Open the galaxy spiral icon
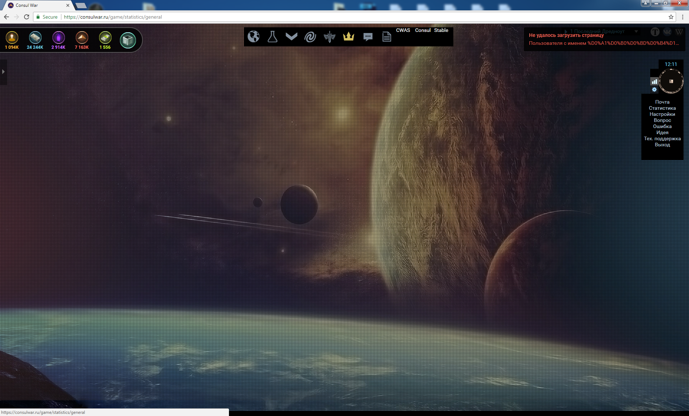Image resolution: width=689 pixels, height=416 pixels. click(x=310, y=37)
